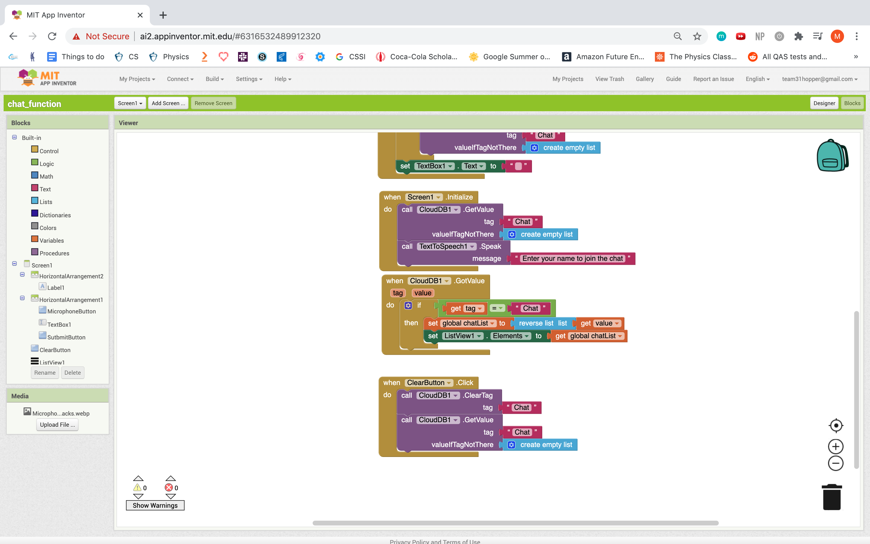Open the Build menu
Image resolution: width=870 pixels, height=544 pixels.
(x=214, y=79)
